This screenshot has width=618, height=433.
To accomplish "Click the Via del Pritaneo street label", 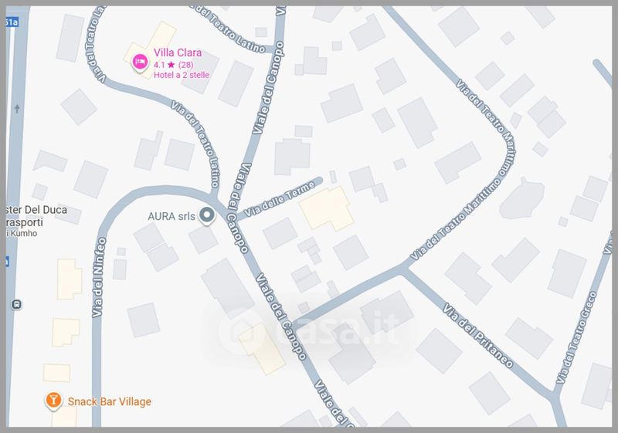I will click(x=477, y=336).
